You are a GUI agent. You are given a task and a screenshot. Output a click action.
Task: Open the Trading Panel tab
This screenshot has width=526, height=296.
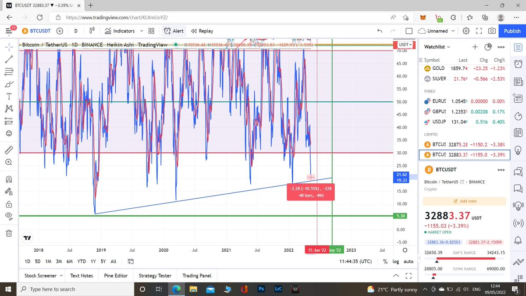coord(197,275)
